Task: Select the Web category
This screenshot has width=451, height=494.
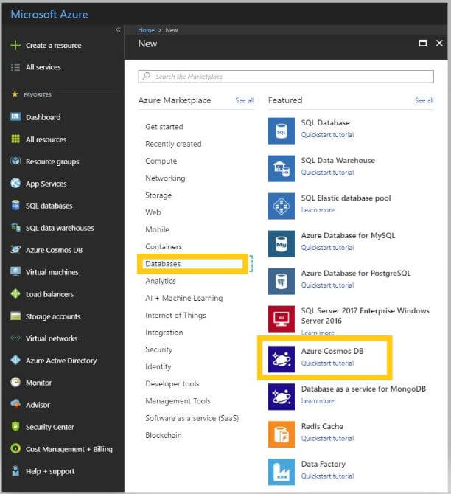Action: click(153, 212)
